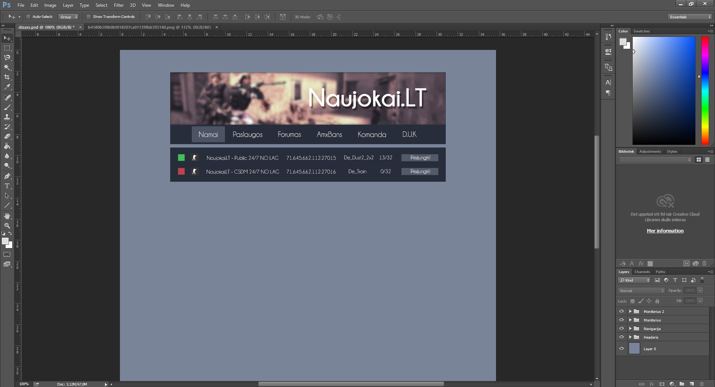Expand the Monitorius group

point(630,320)
